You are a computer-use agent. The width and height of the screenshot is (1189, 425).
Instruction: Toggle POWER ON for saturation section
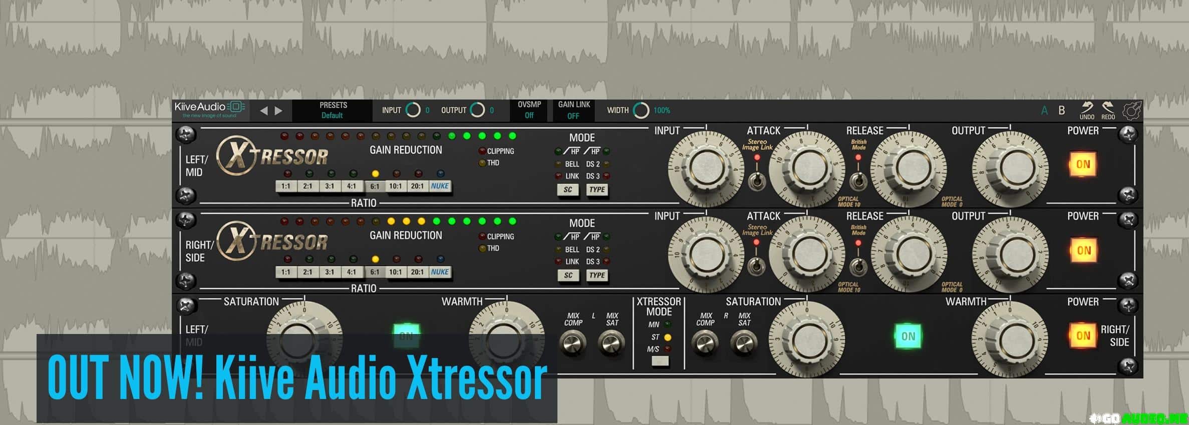(1083, 336)
